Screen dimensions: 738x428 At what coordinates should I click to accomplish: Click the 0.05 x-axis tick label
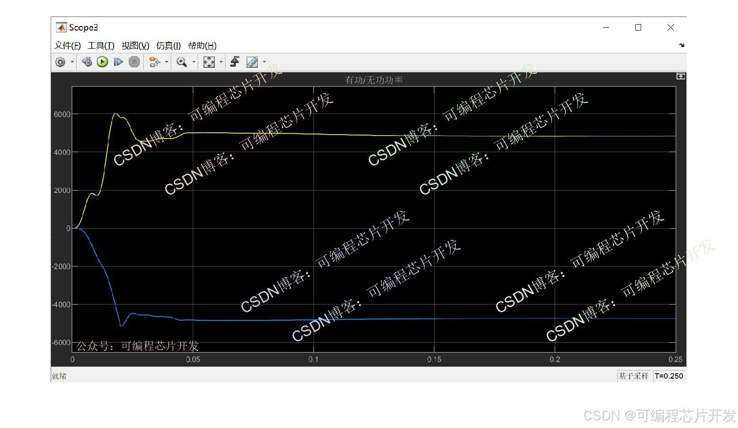click(x=193, y=359)
